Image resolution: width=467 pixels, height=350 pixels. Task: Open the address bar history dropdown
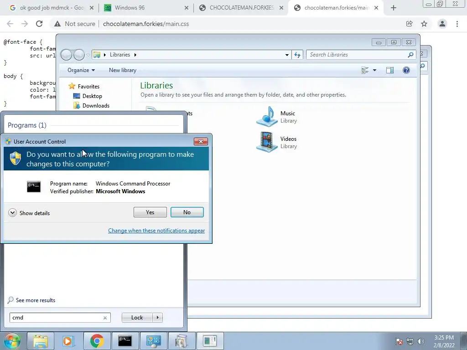click(287, 55)
